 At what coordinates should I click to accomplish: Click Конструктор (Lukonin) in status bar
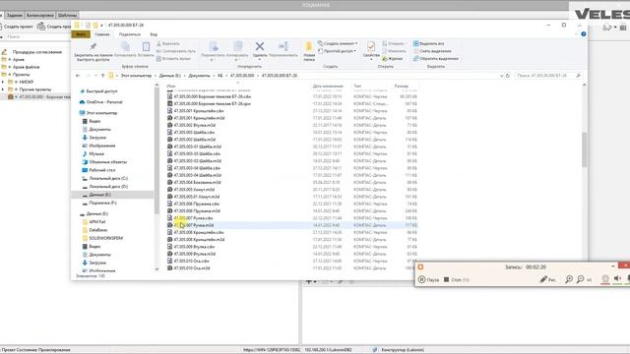403,350
